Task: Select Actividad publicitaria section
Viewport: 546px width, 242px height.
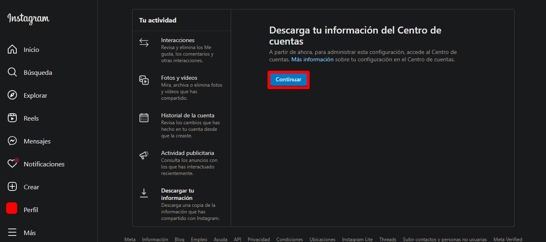Action: click(x=182, y=163)
